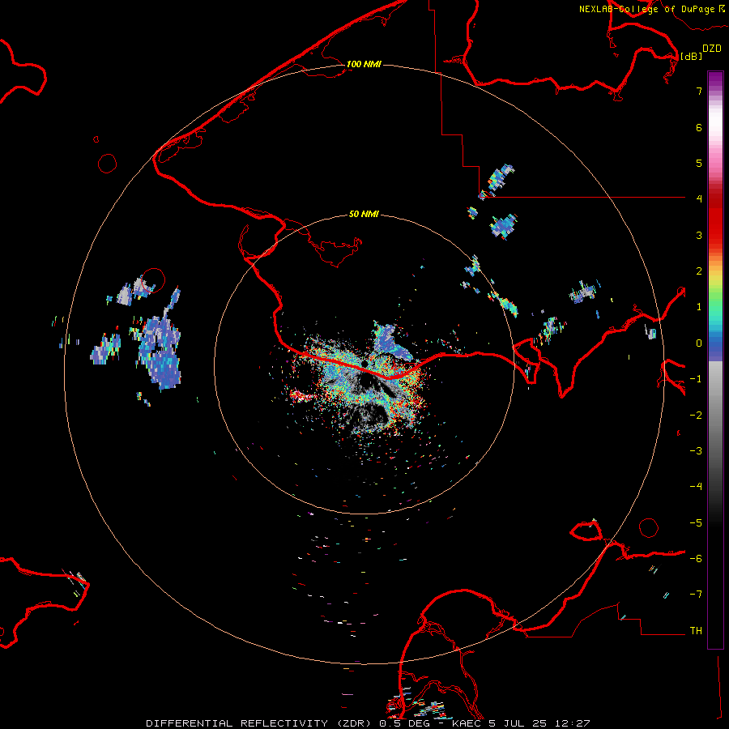Viewport: 729px width, 729px height.
Task: Click the 3 dB value on color scale
Action: tap(699, 235)
